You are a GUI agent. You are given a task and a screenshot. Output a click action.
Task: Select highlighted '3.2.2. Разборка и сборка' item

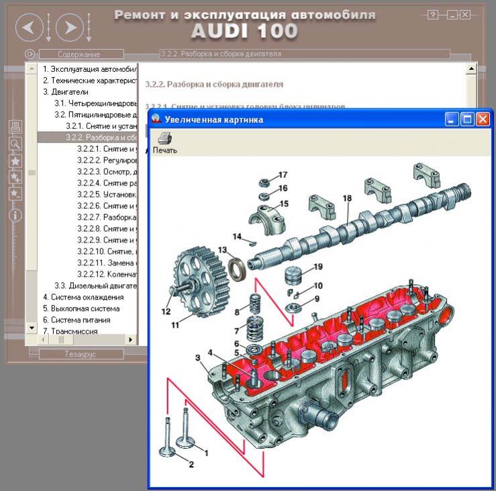87,138
